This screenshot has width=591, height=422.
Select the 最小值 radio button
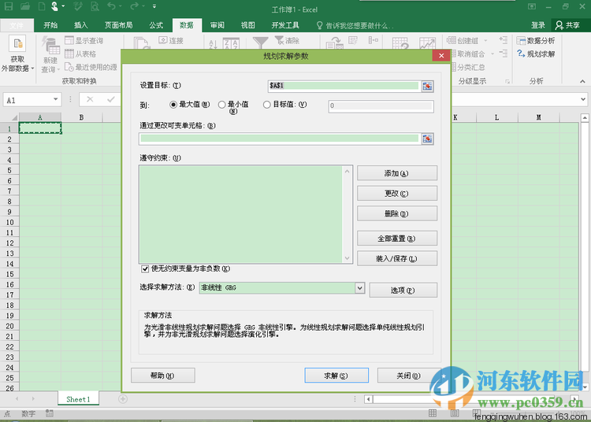(x=222, y=105)
